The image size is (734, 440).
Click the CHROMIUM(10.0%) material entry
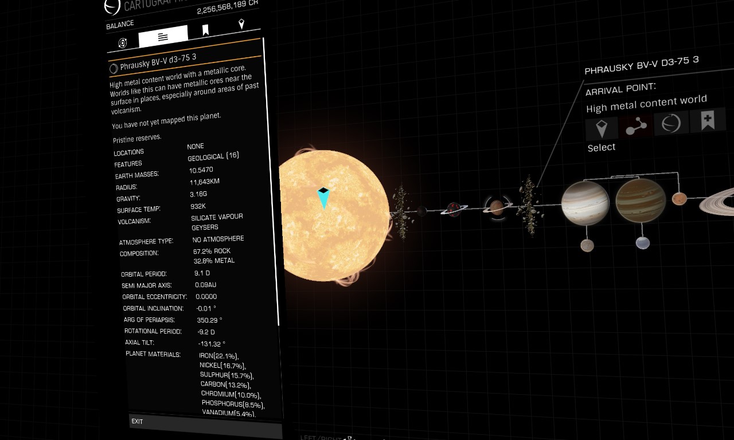pyautogui.click(x=231, y=395)
